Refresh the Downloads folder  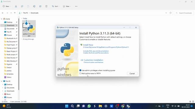pos(171,13)
